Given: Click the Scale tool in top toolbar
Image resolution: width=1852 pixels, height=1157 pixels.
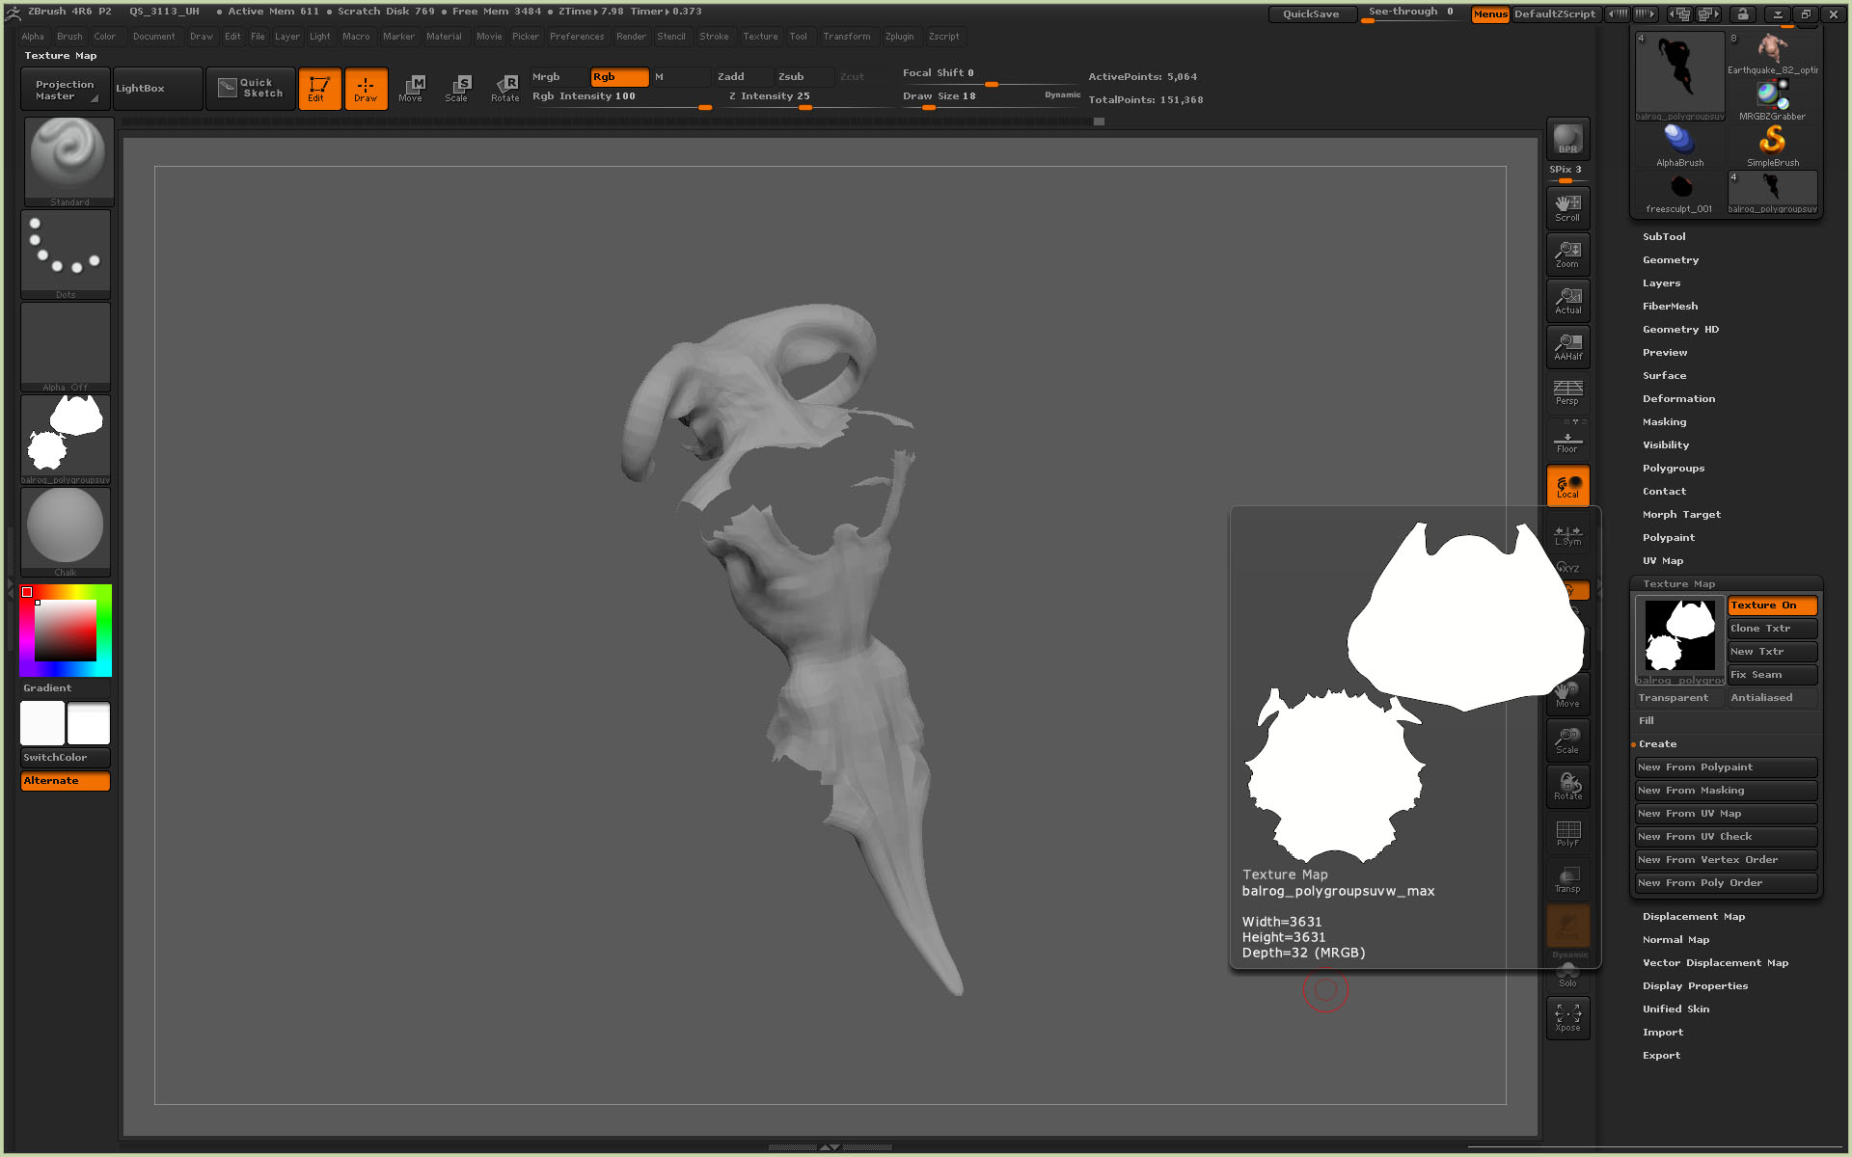Looking at the screenshot, I should coord(456,88).
